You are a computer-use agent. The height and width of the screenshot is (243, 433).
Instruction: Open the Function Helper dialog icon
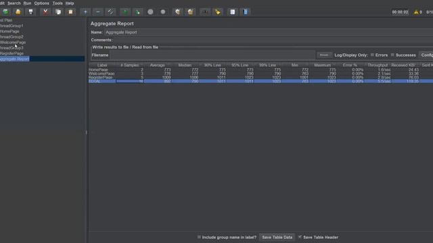[x=232, y=12]
